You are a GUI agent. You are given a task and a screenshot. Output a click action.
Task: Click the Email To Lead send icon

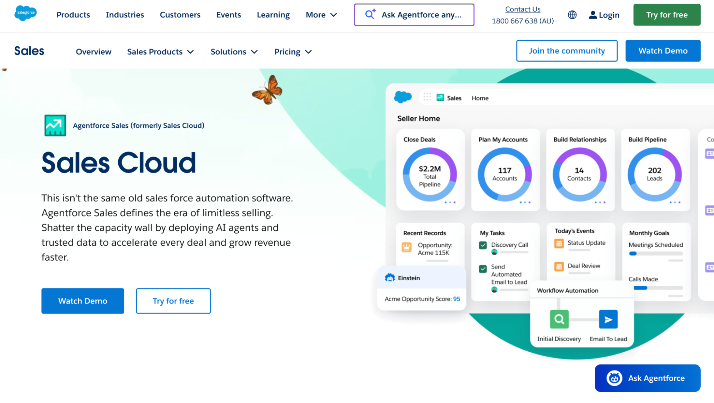click(608, 319)
